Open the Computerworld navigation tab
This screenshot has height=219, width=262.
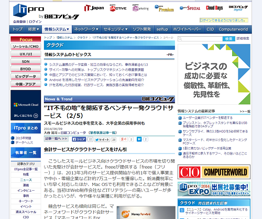233,29
